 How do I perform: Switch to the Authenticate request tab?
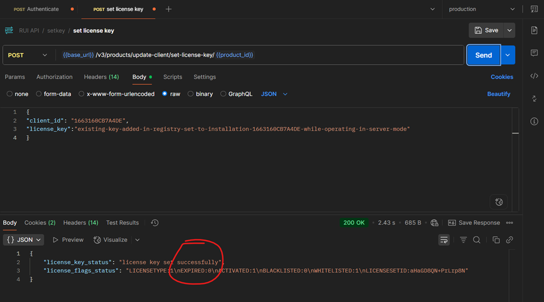tap(36, 9)
